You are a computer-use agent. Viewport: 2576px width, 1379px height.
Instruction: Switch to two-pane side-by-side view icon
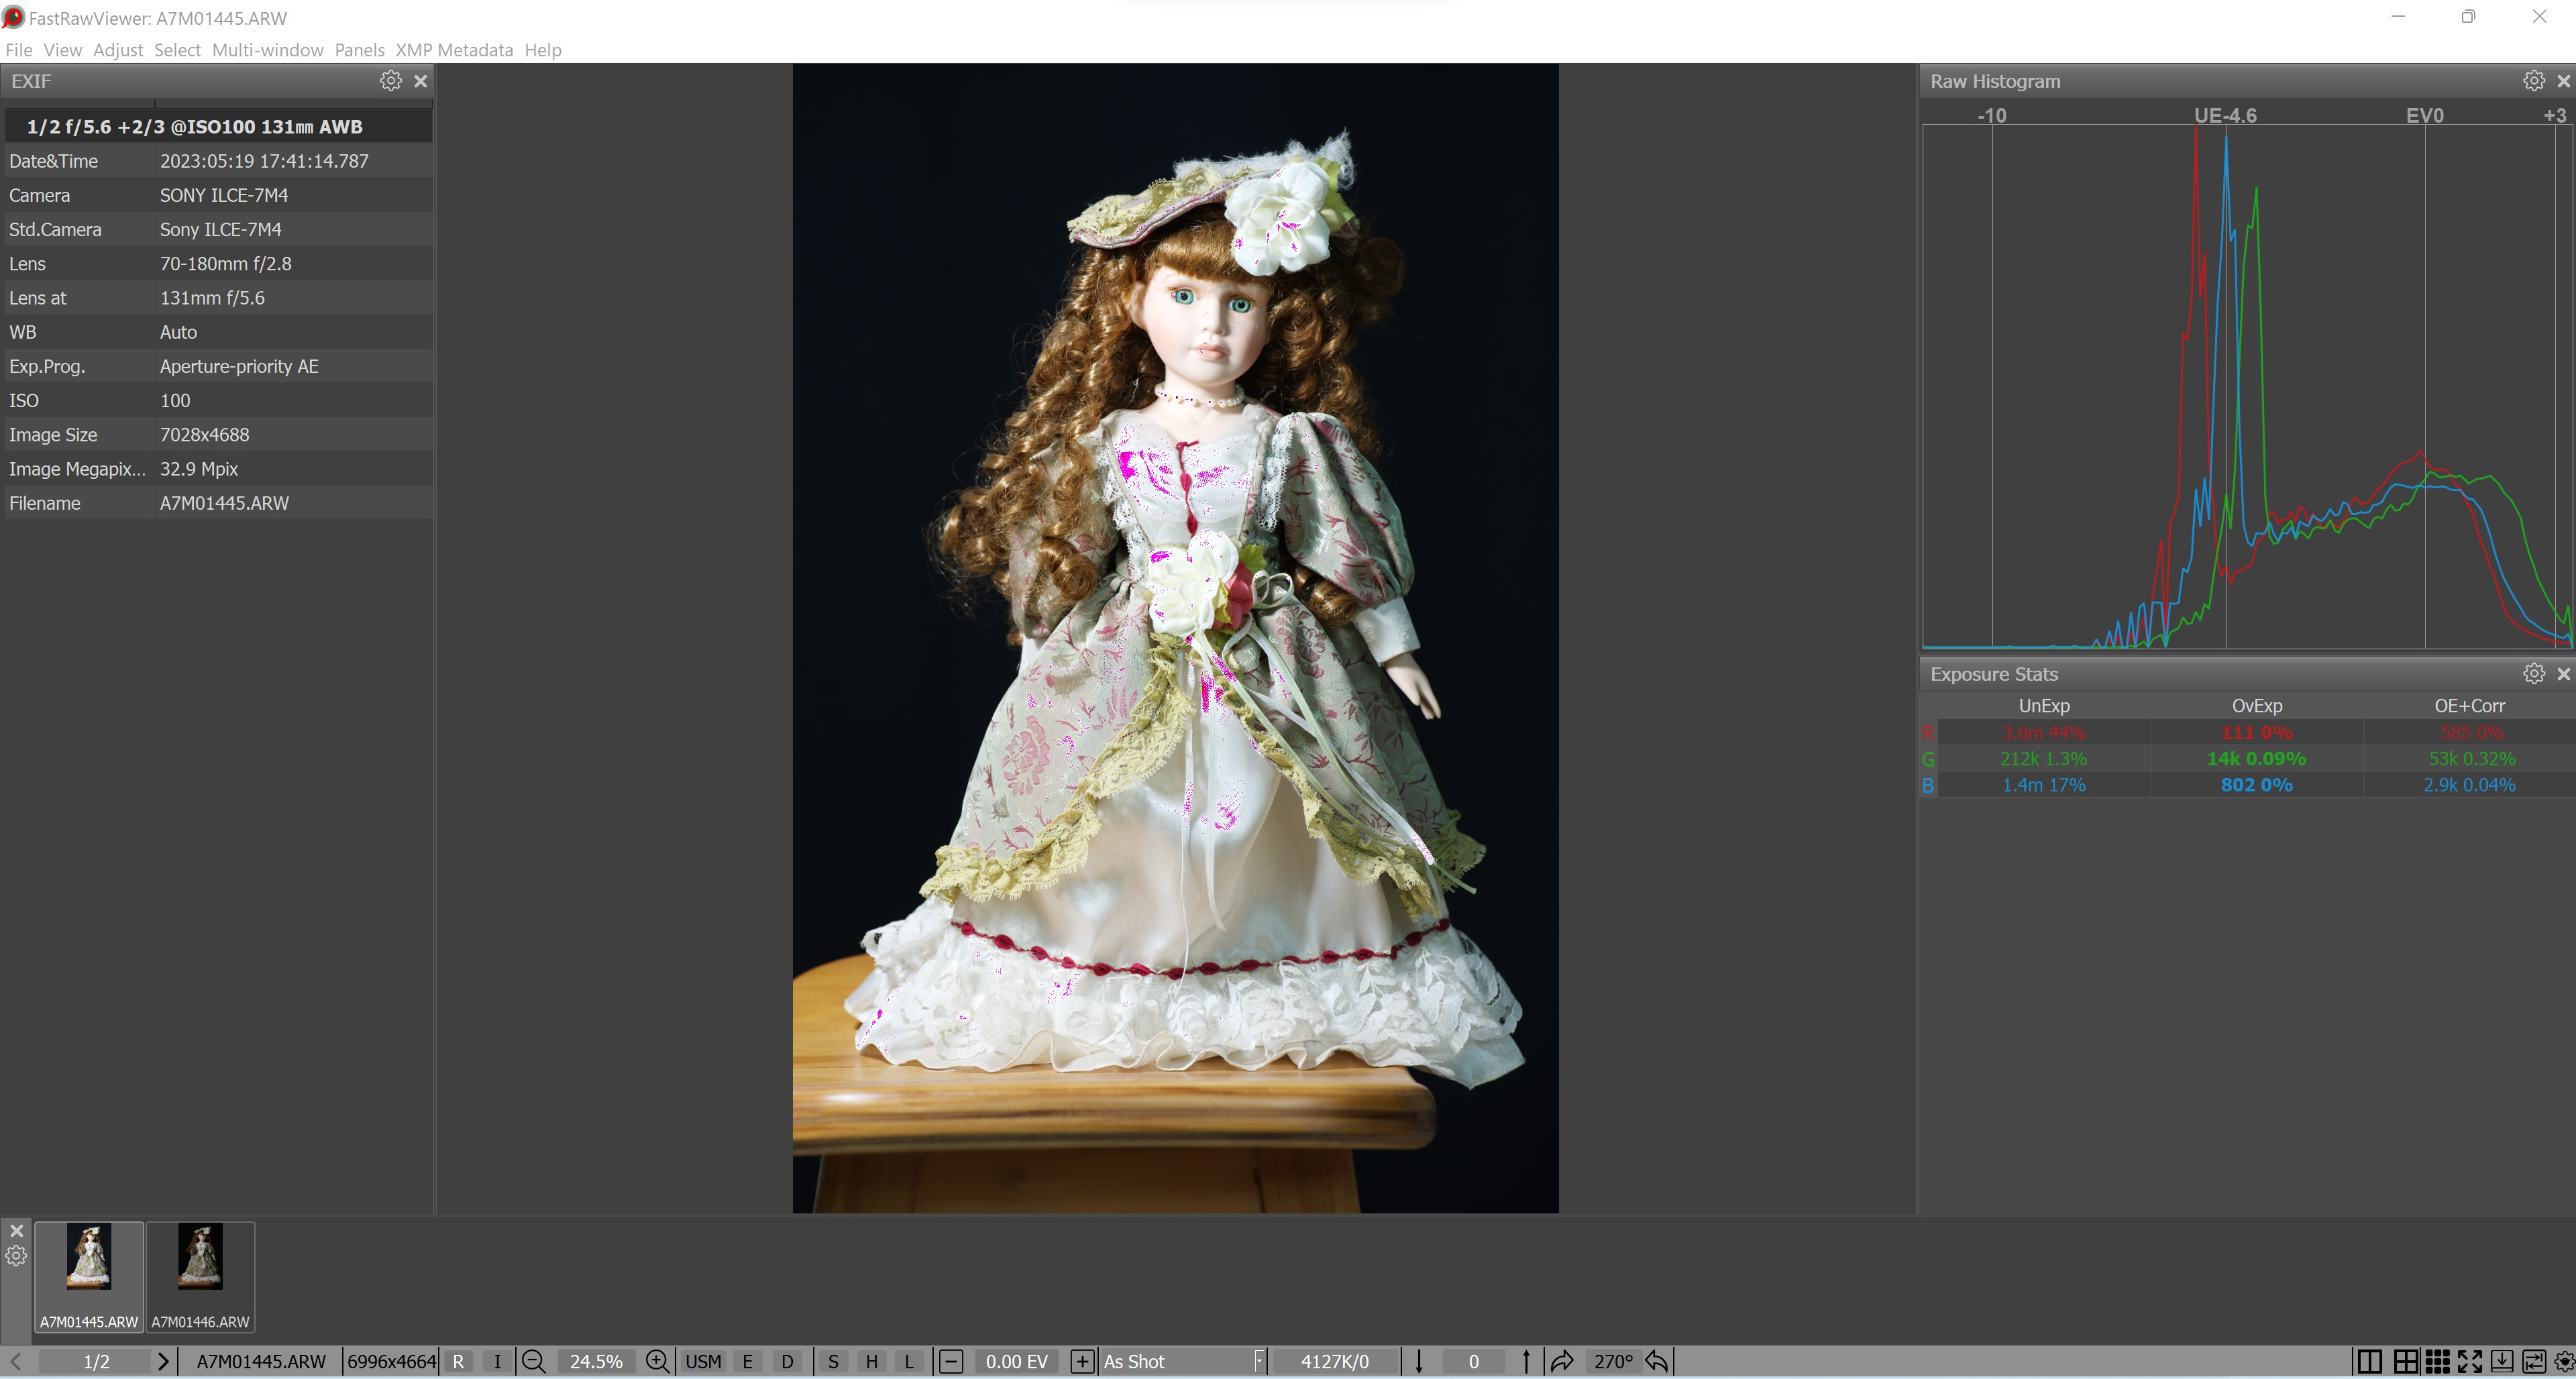[x=2369, y=1361]
